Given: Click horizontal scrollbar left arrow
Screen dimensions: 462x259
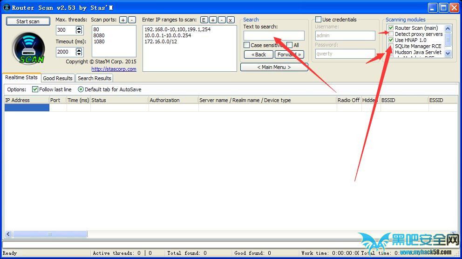Looking at the screenshot, I should 8,234.
